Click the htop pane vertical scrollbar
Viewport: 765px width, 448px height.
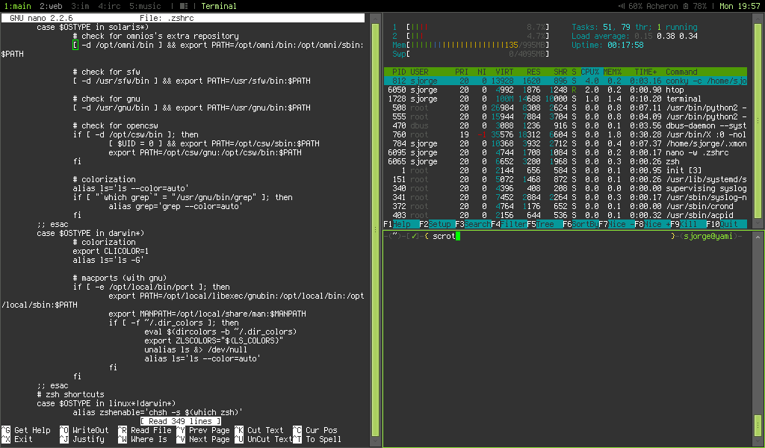[x=758, y=120]
